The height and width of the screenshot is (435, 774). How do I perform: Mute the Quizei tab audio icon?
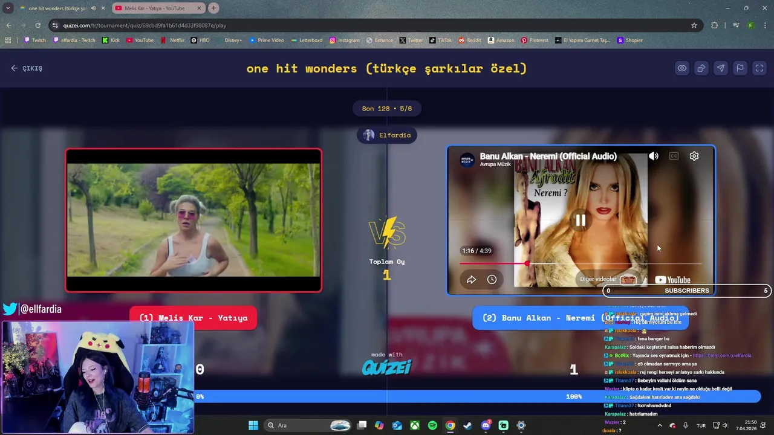pos(93,8)
